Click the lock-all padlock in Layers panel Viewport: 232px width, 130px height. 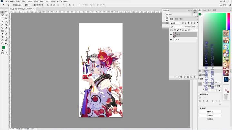pos(186,30)
